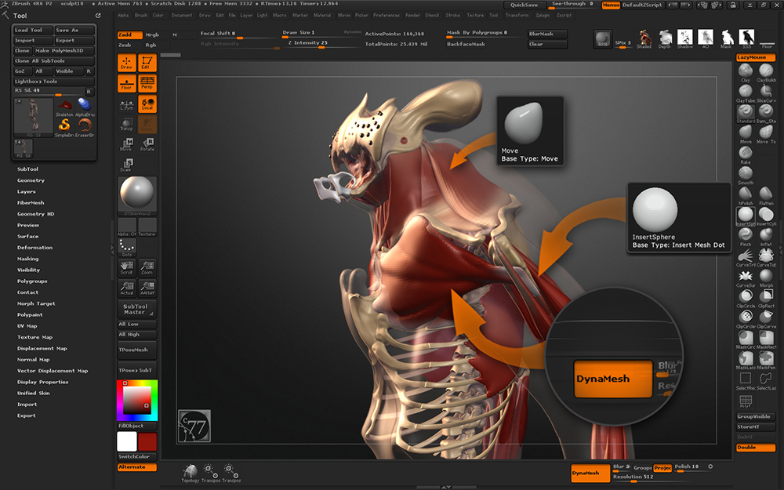Select the Shaded render pass thumbnail

pos(644,38)
